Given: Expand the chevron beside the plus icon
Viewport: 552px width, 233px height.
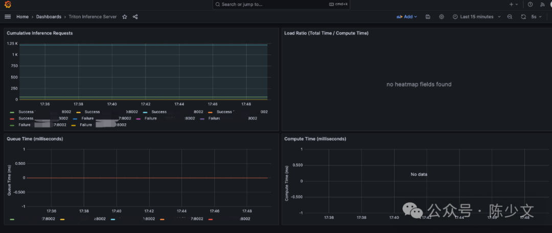Looking at the screenshot, I should (x=517, y=5).
